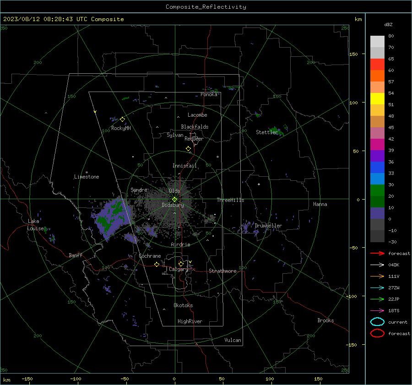This screenshot has height=385, width=412.
Task: Click the Limestone label
Action: (87, 177)
